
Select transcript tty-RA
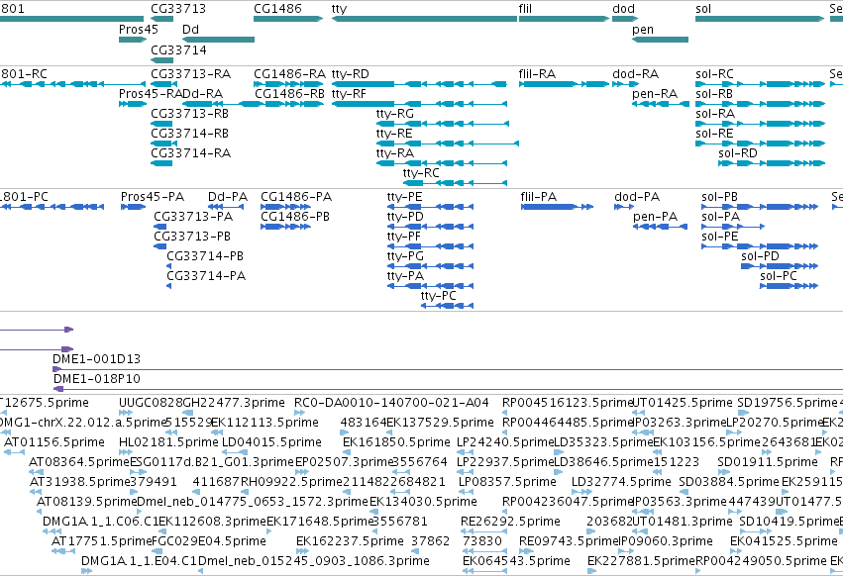(x=442, y=163)
